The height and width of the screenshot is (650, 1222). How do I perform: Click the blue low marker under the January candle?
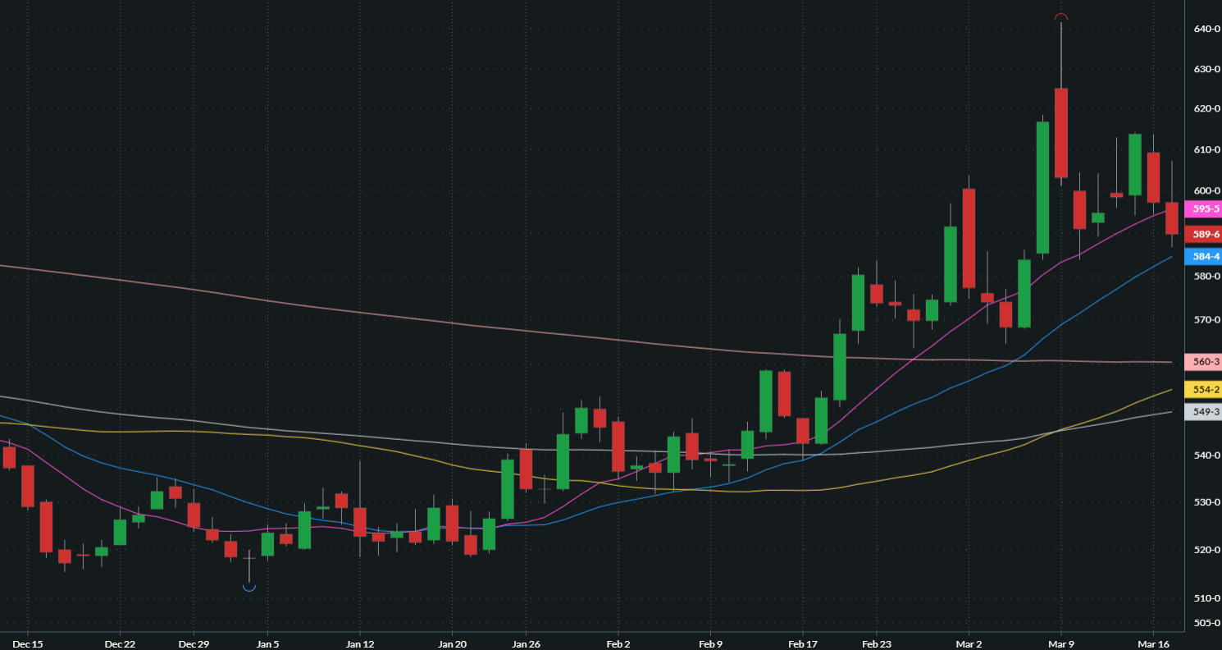249,587
